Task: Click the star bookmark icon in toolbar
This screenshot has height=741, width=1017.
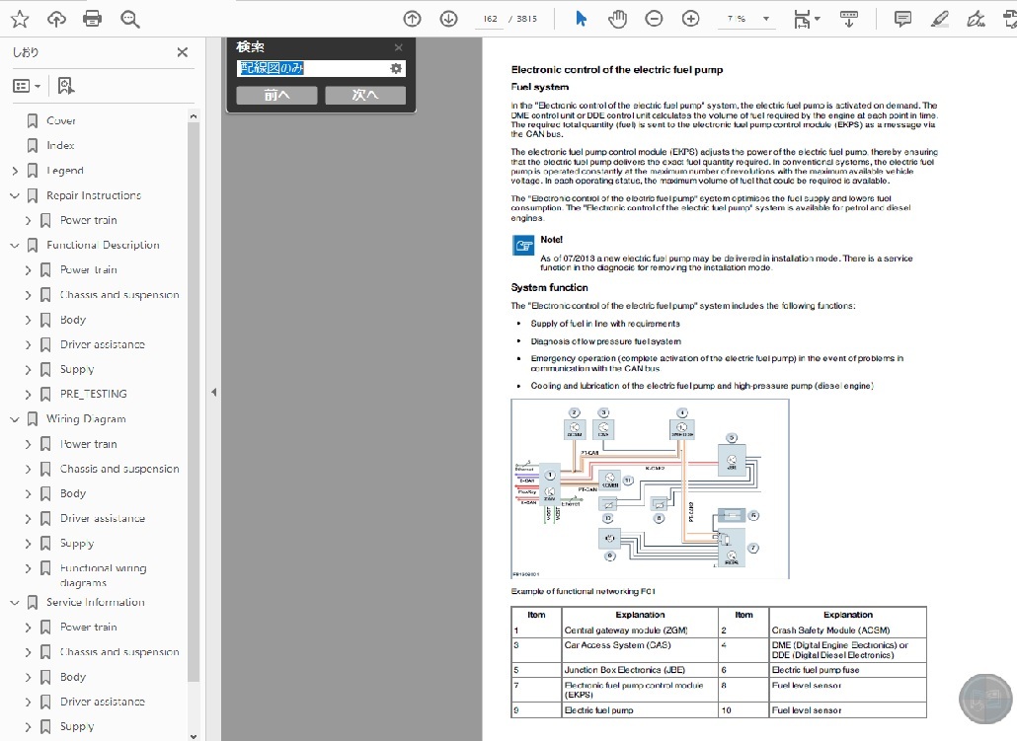Action: (x=20, y=19)
